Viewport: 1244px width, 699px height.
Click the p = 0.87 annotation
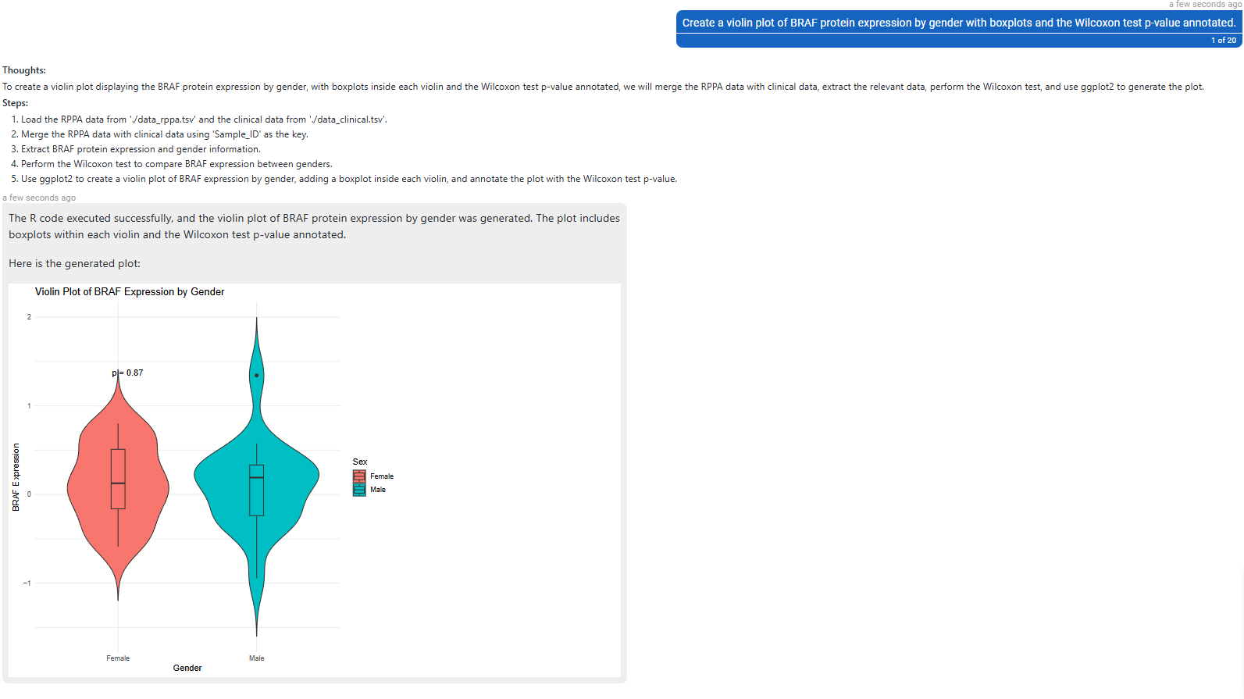(127, 373)
